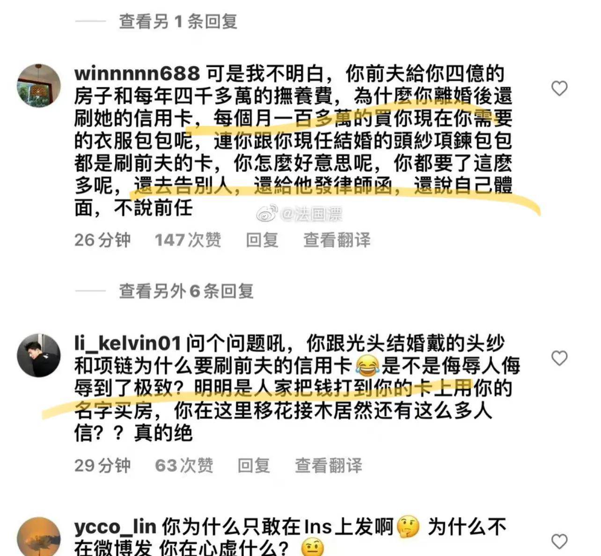Like li_kelvin01's comment with the heart
601x556 pixels.
tap(559, 358)
